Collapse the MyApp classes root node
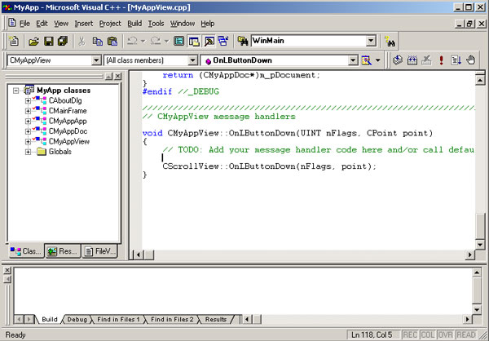The image size is (489, 341). pyautogui.click(x=15, y=91)
